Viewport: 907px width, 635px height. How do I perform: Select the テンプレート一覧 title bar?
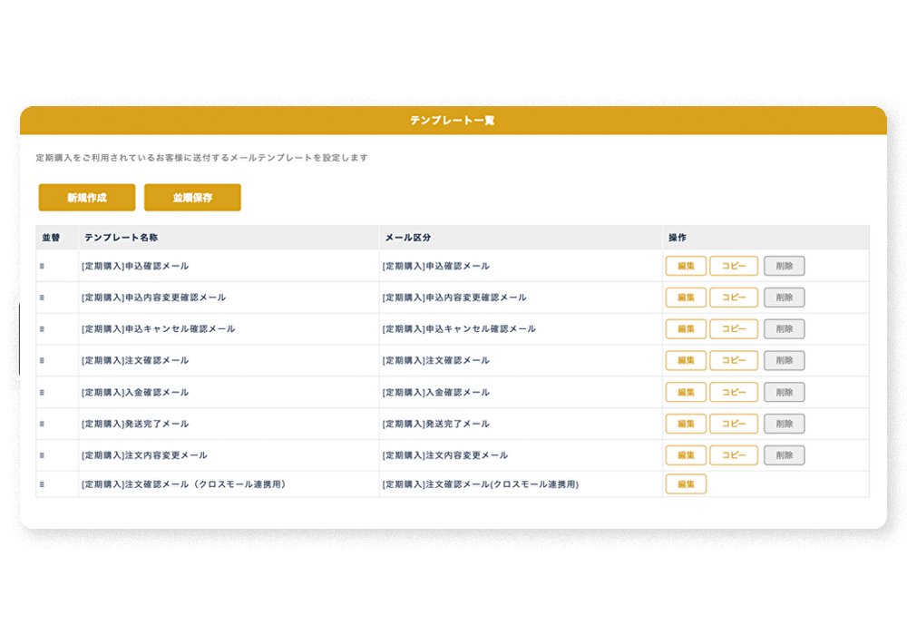pos(453,121)
